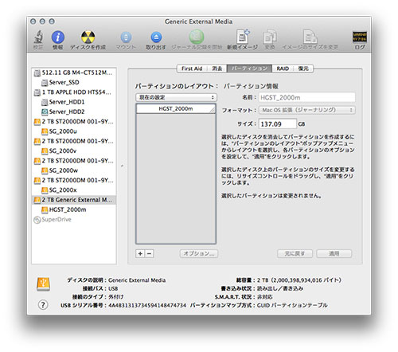
Task: Select the SG_2000w volume
Action: click(x=74, y=170)
